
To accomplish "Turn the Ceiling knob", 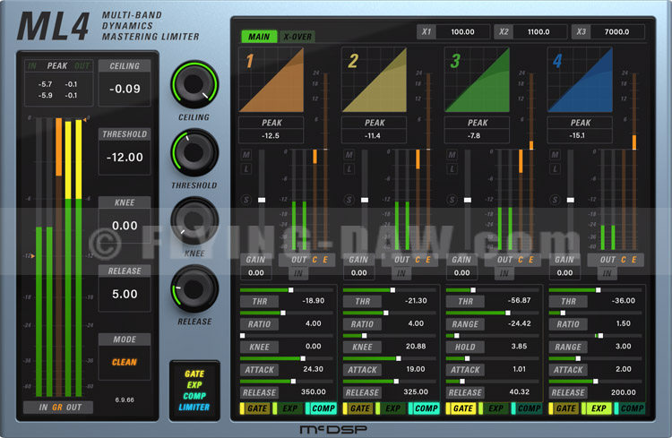I will [194, 84].
